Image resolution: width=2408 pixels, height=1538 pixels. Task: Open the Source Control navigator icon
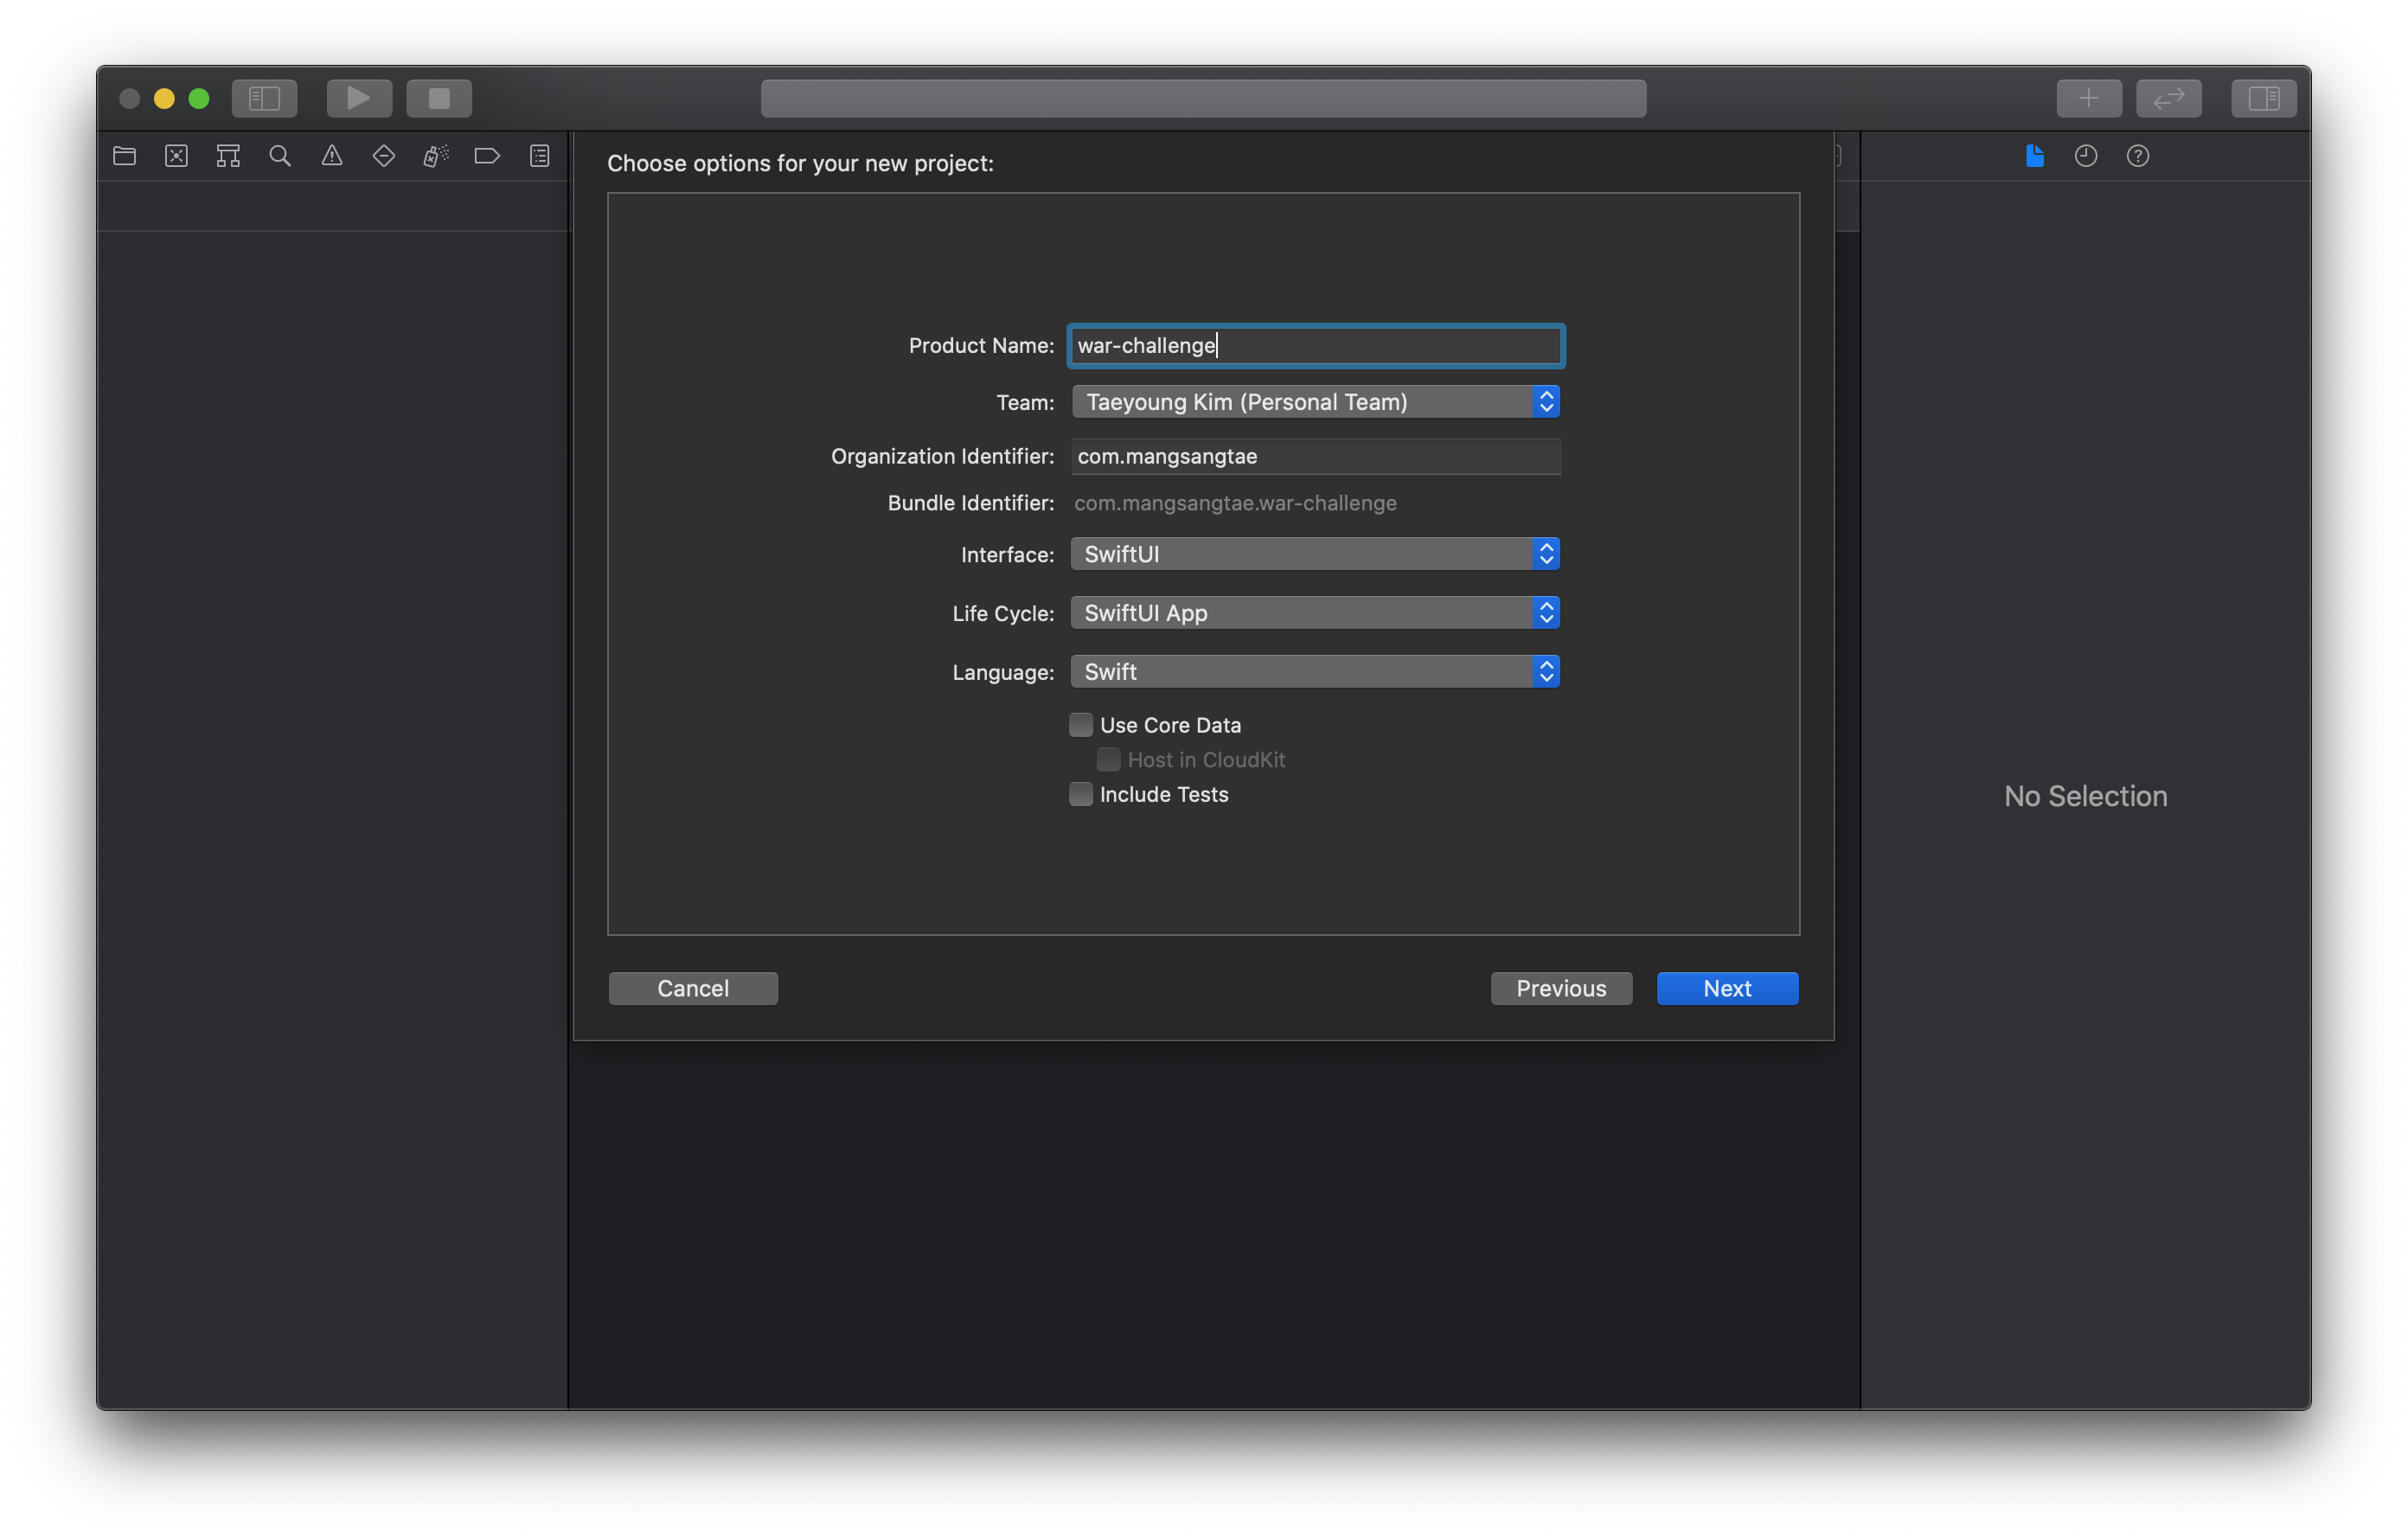176,156
